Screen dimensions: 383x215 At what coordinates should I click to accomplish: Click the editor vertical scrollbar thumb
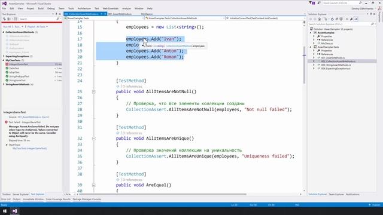click(x=304, y=64)
